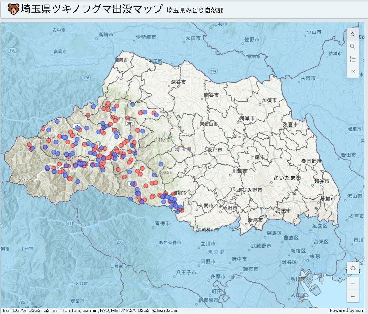The height and width of the screenshot is (314, 368).
Task: Click the 埼玉県ツキノワグマ出没マップ title
Action: tap(91, 9)
